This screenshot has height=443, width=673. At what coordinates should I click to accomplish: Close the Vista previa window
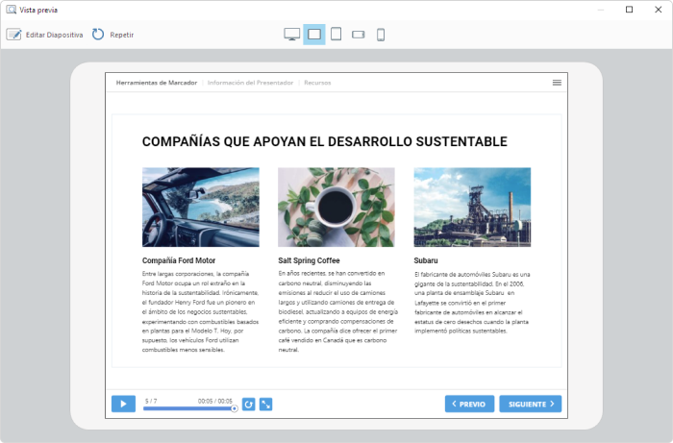658,10
